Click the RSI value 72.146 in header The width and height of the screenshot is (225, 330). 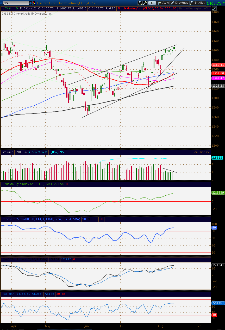[x=50, y=294]
